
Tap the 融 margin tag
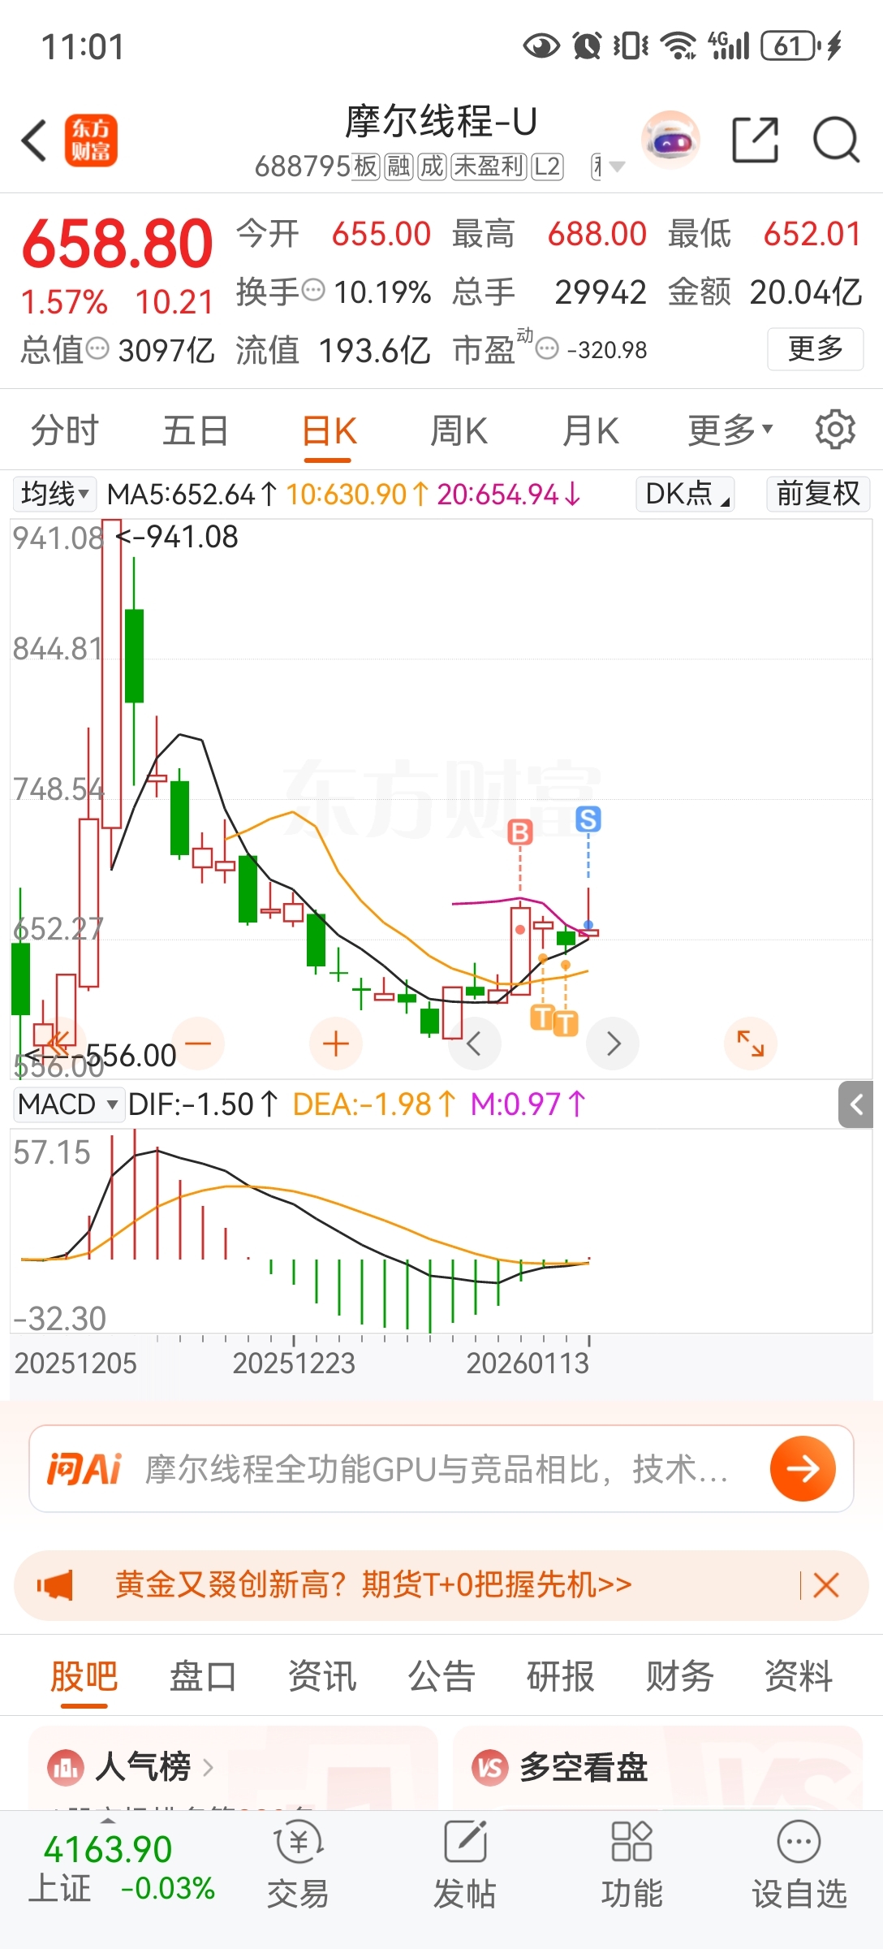click(398, 166)
